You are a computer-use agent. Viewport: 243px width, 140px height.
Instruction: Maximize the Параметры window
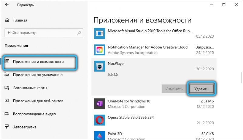(x=224, y=5)
